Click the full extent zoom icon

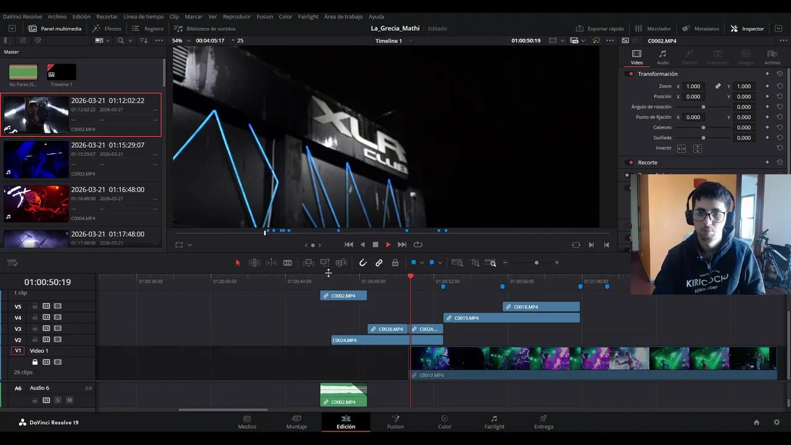pyautogui.click(x=457, y=263)
